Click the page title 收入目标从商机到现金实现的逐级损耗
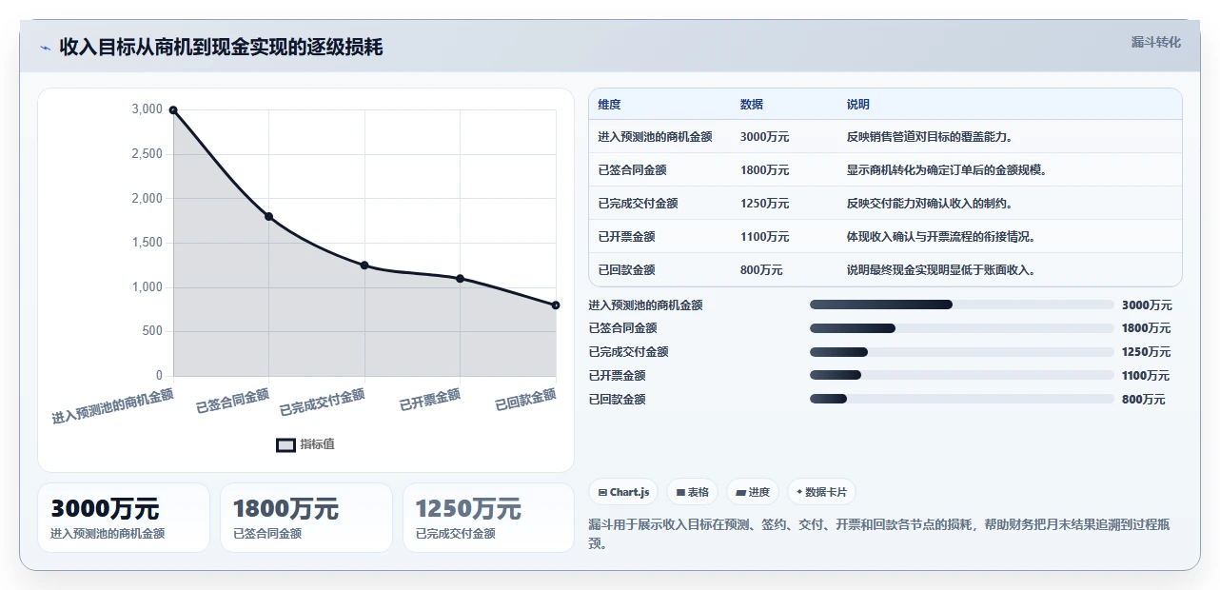This screenshot has height=590, width=1220. click(x=221, y=47)
